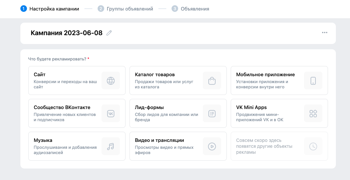Choose VK Mini Apps as the advertising object
Image resolution: width=350 pixels, height=180 pixels.
point(279,113)
